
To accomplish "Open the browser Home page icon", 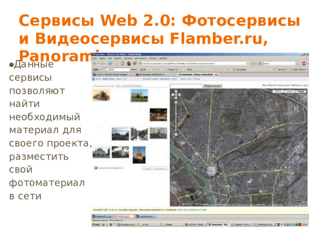I will click(123, 63).
